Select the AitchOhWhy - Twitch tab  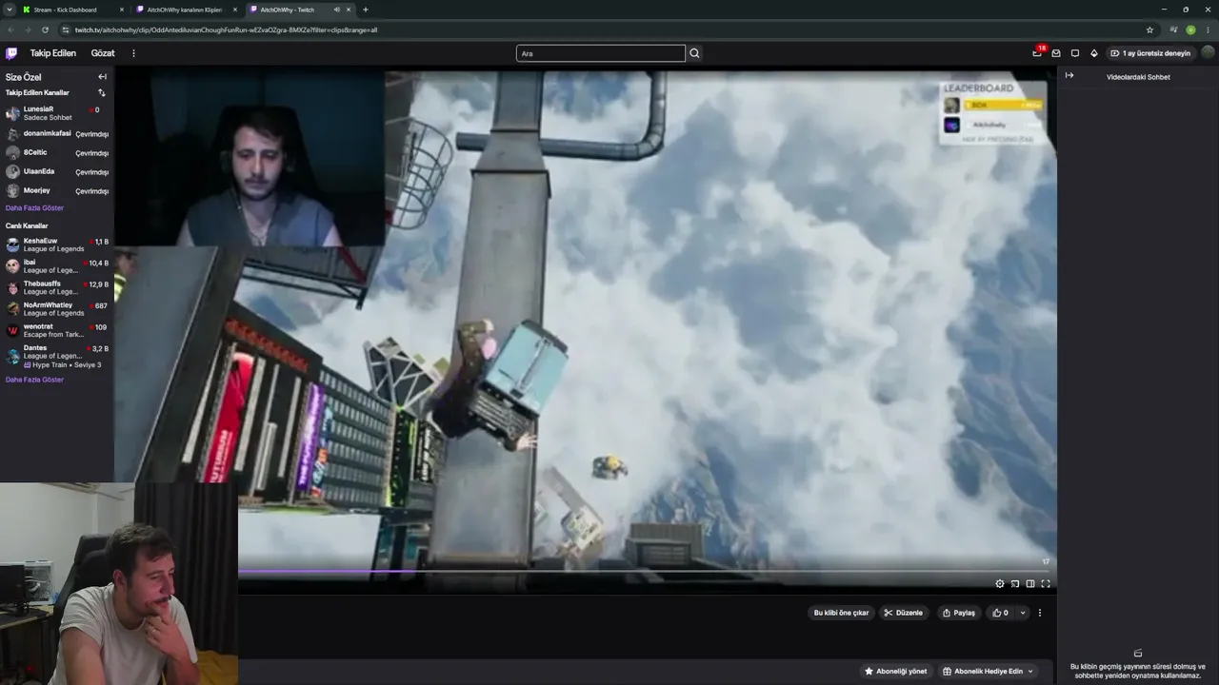tap(300, 10)
